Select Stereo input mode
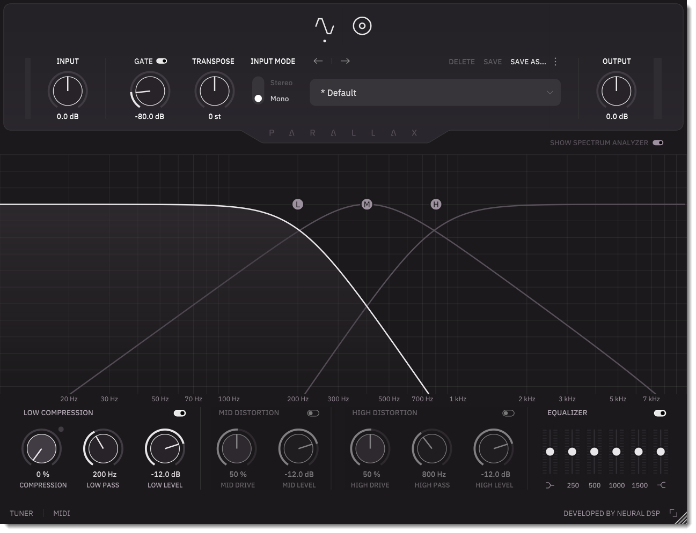696x533 pixels. pyautogui.click(x=281, y=82)
